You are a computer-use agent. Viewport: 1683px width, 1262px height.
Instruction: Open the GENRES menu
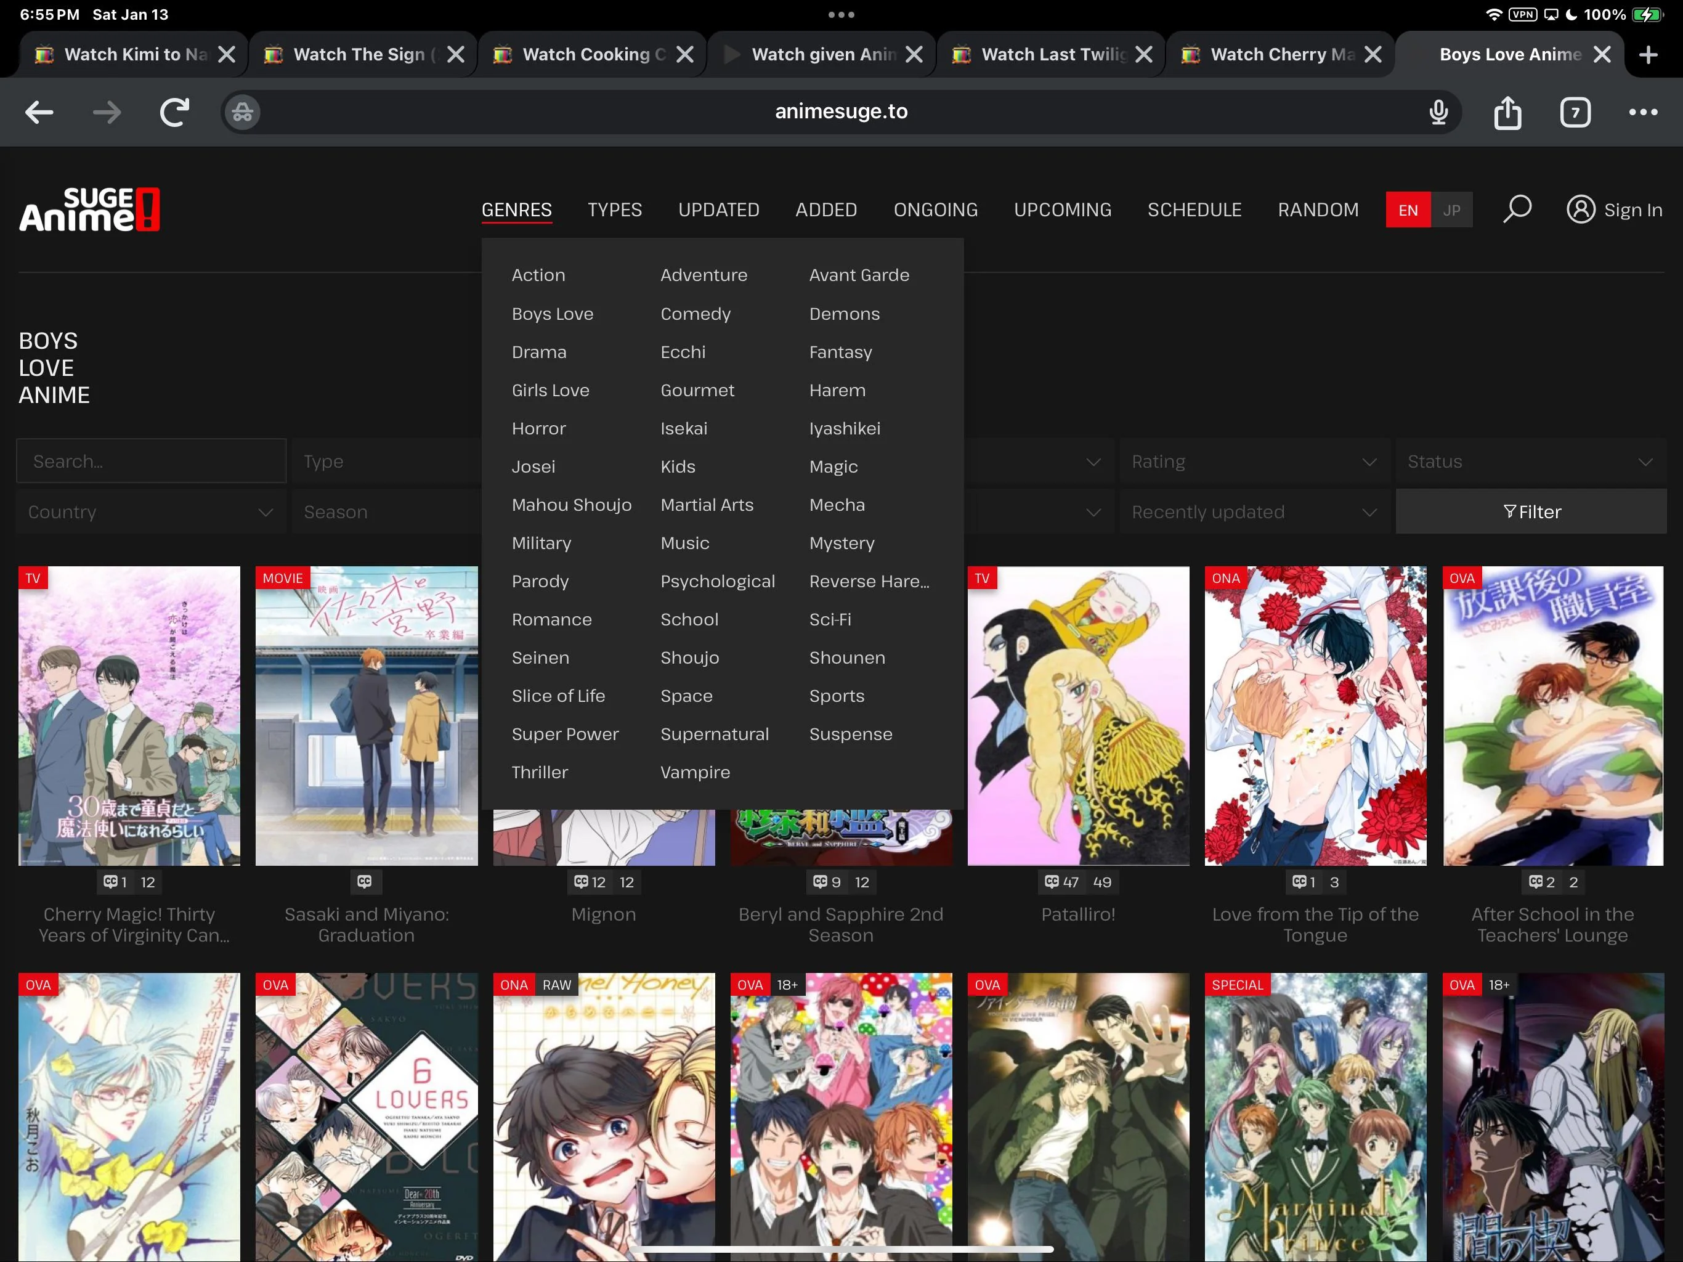coord(517,210)
